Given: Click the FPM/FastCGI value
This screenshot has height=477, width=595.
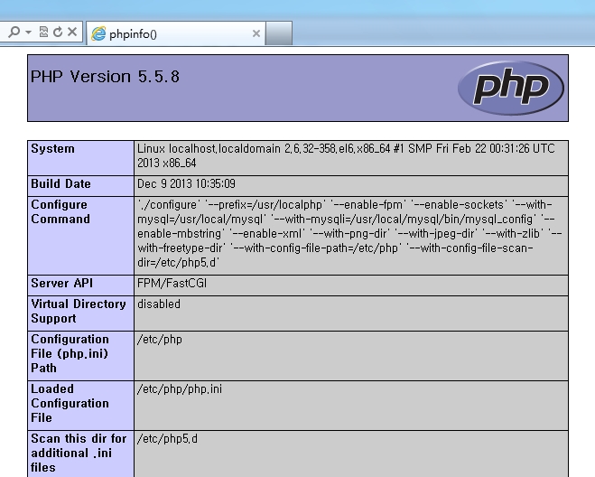Looking at the screenshot, I should pyautogui.click(x=172, y=284).
